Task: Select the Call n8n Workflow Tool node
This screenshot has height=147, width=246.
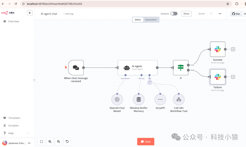Action: point(179,99)
